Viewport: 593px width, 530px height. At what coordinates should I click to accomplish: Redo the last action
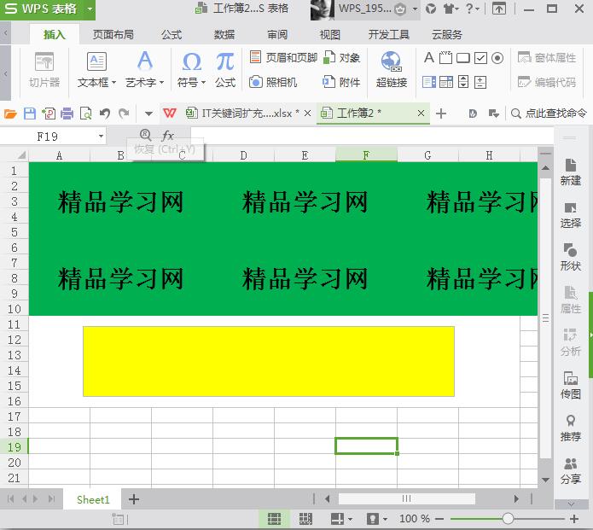124,114
